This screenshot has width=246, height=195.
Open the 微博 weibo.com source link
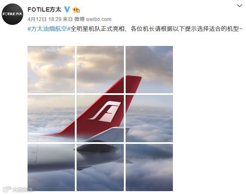coord(93,19)
